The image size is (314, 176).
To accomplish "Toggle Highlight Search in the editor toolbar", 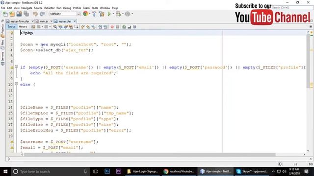I will tap(71, 27).
